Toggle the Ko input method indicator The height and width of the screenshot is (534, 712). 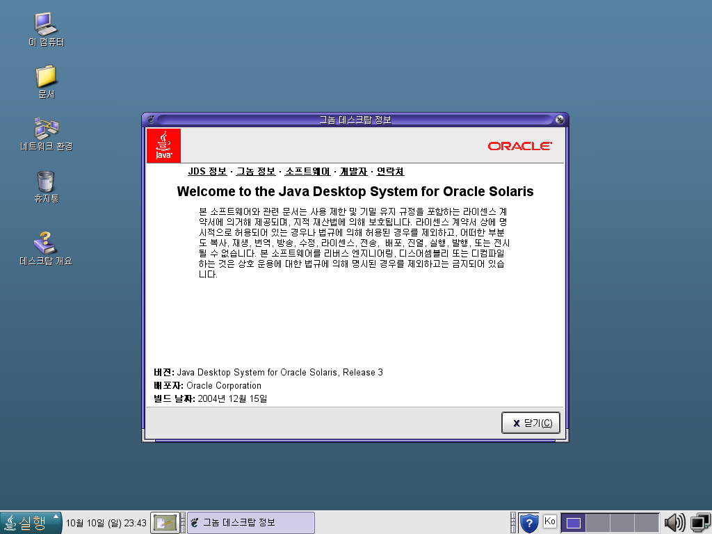point(550,521)
